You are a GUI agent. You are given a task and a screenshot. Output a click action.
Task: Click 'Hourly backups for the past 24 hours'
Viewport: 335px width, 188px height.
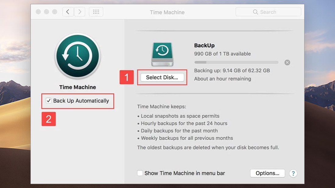tap(184, 123)
